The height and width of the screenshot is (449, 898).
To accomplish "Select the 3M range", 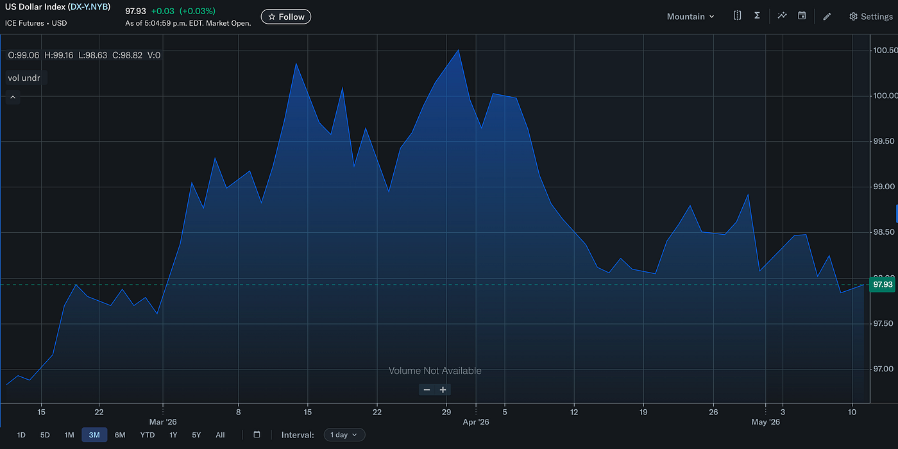I will pyautogui.click(x=94, y=435).
